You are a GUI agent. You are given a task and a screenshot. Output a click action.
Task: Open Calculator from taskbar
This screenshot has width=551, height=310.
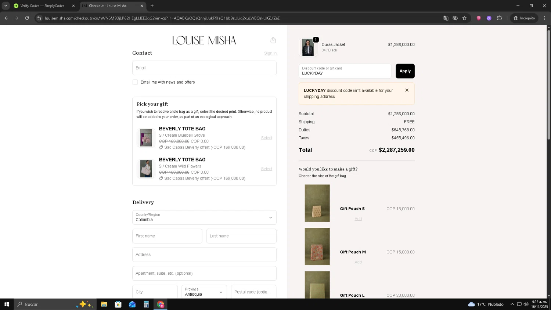(146, 304)
